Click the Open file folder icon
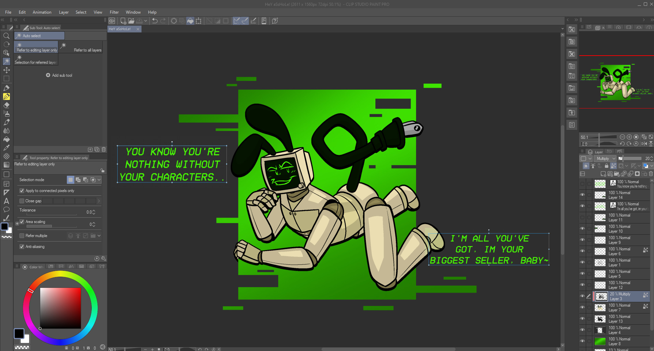 (131, 21)
